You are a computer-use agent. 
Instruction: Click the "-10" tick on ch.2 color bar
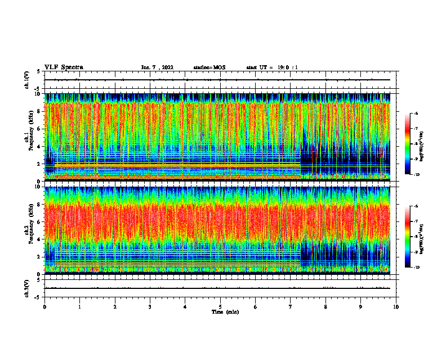(416, 268)
